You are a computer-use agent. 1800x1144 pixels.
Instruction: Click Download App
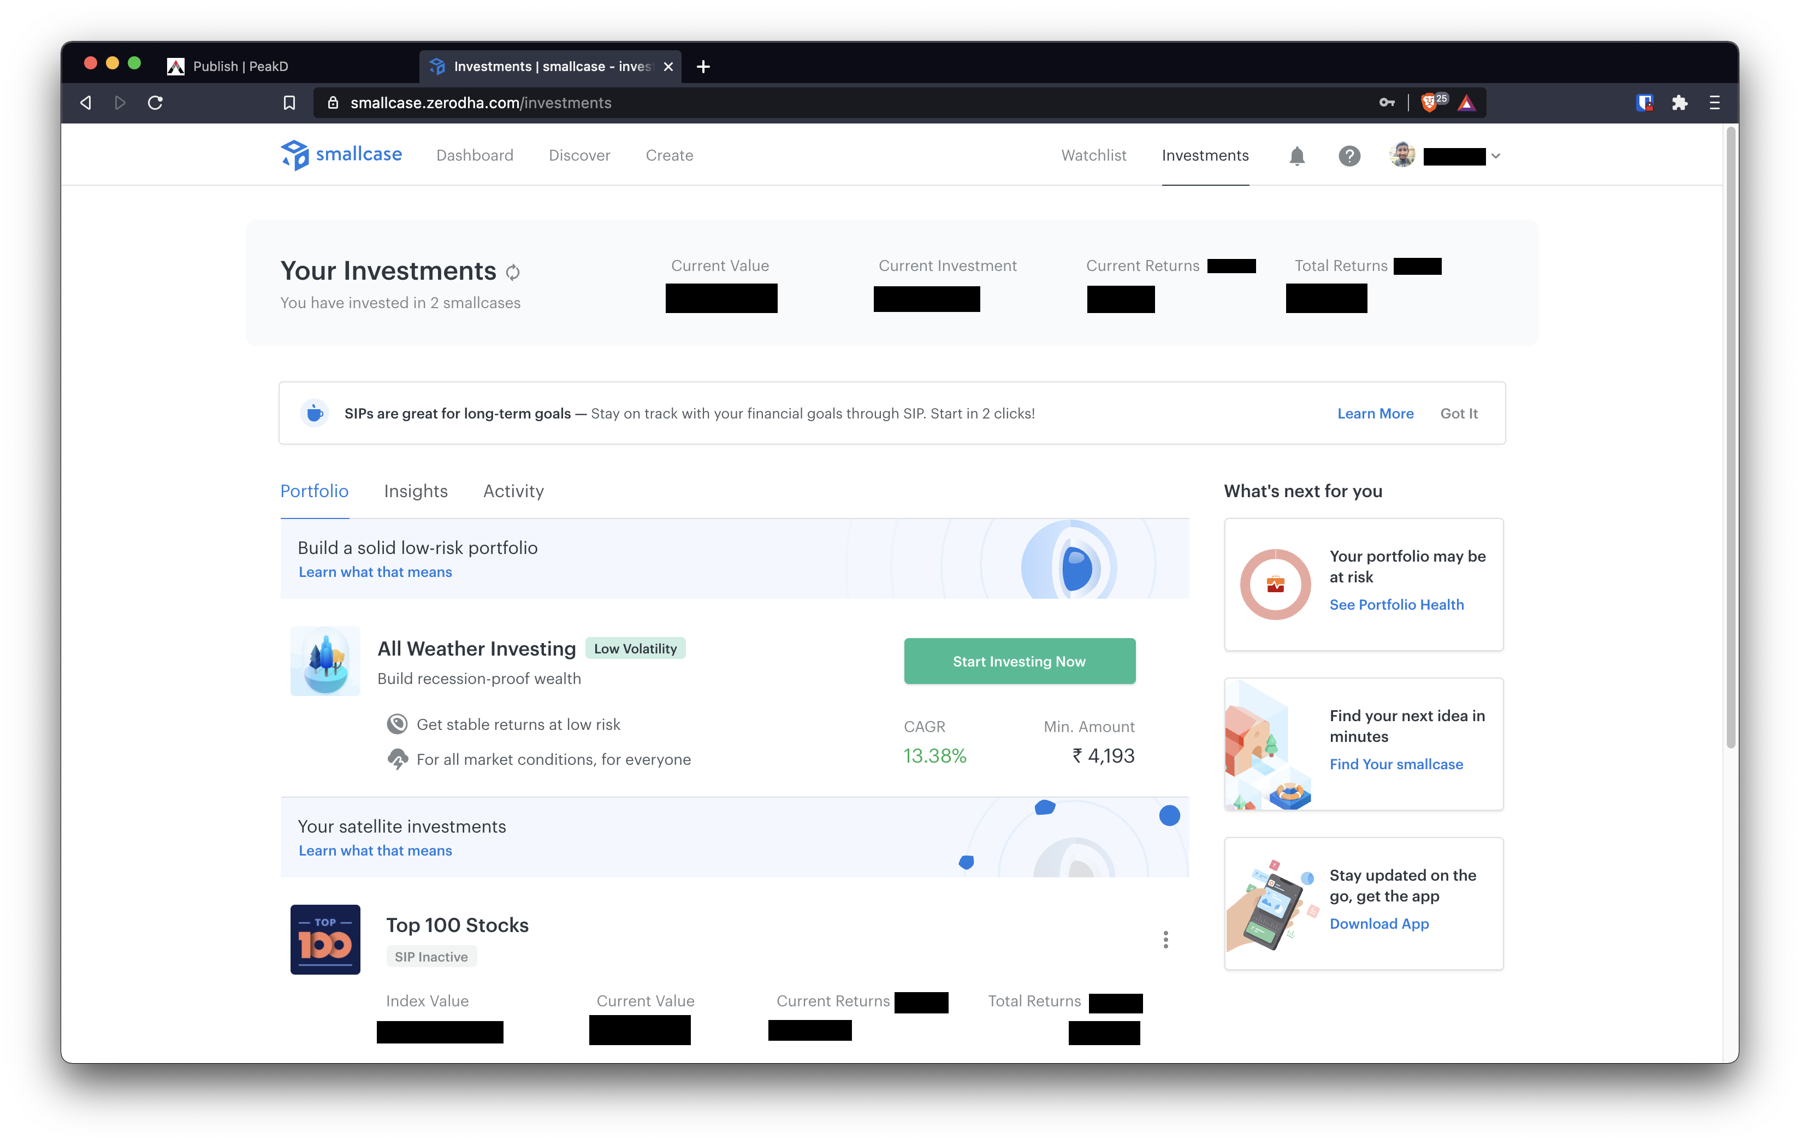point(1379,923)
